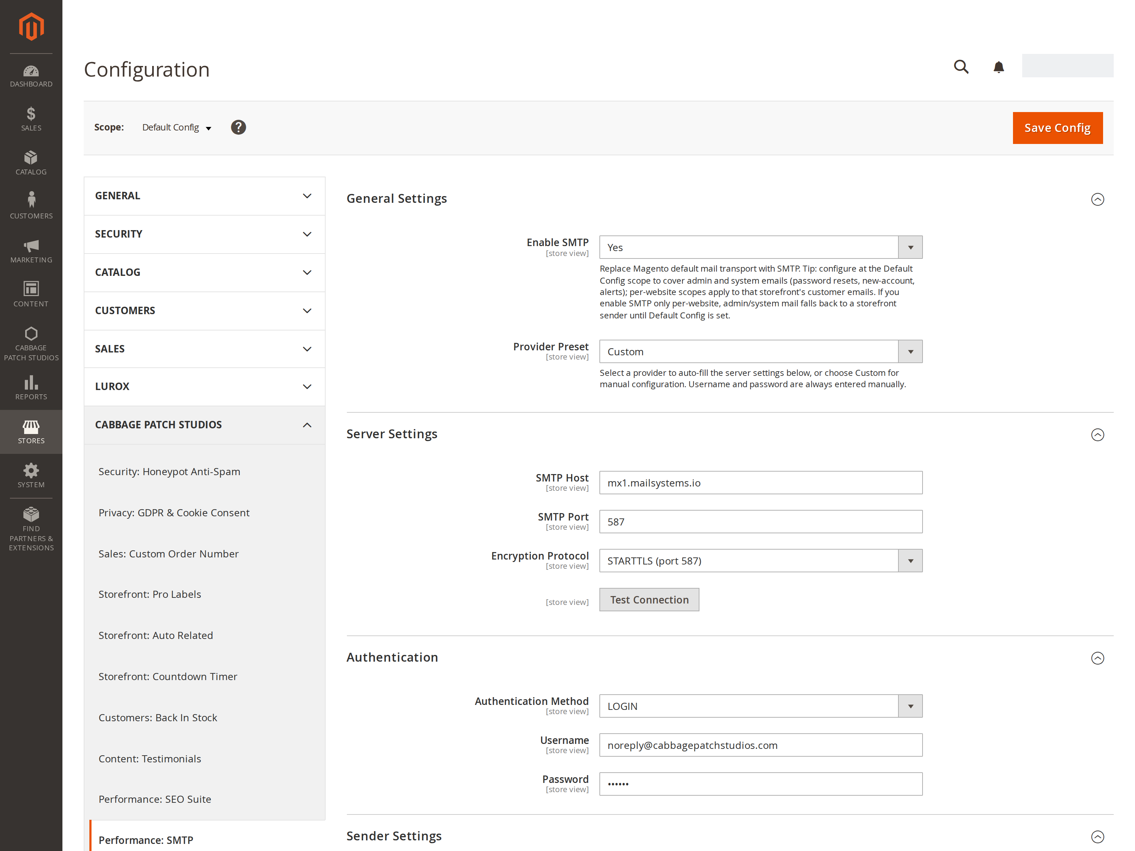Open the Enable SMTP dropdown

point(760,247)
